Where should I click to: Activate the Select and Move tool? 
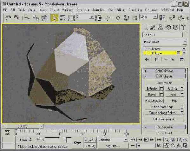(118, 18)
